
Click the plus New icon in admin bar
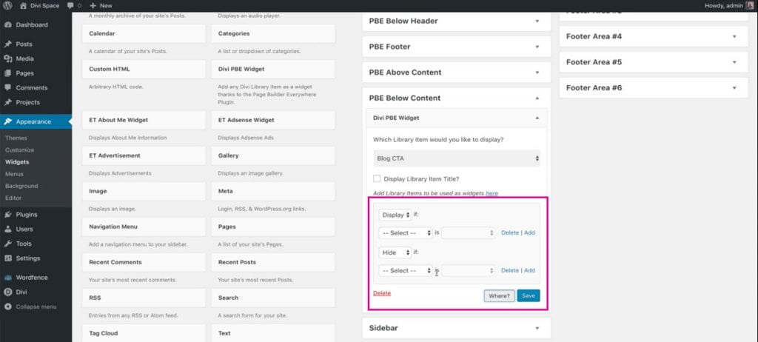click(x=93, y=6)
